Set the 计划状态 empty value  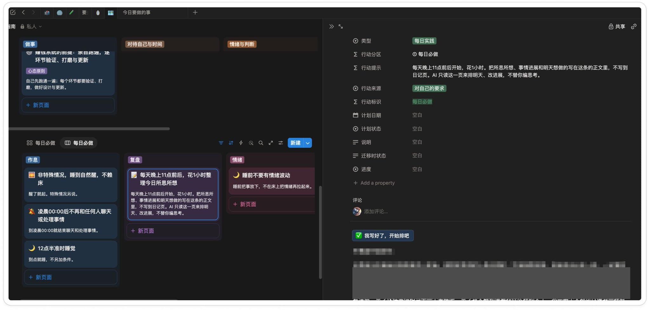[x=417, y=129]
